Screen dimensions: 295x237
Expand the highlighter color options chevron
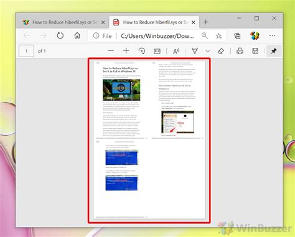(x=208, y=51)
